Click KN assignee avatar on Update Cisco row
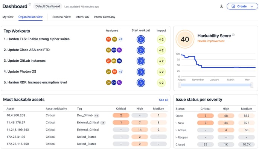The height and width of the screenshot is (149, 259). [x=114, y=50]
